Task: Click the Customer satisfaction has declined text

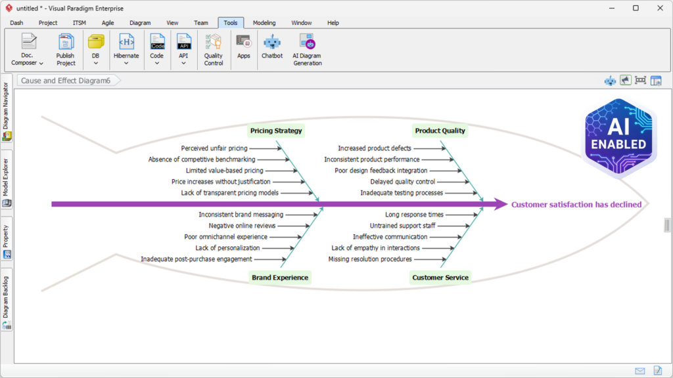Action: pos(576,204)
